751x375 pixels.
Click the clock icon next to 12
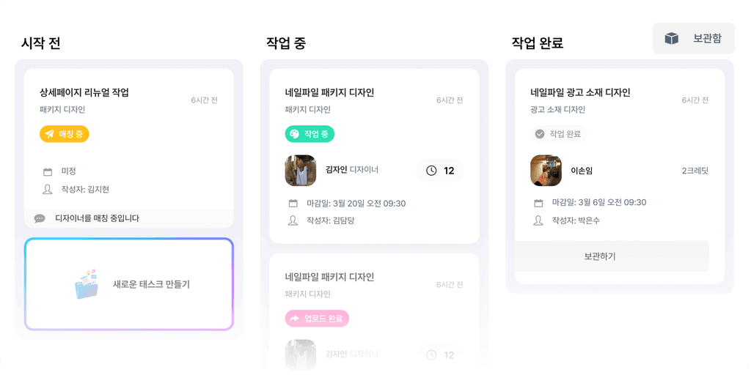pos(431,170)
